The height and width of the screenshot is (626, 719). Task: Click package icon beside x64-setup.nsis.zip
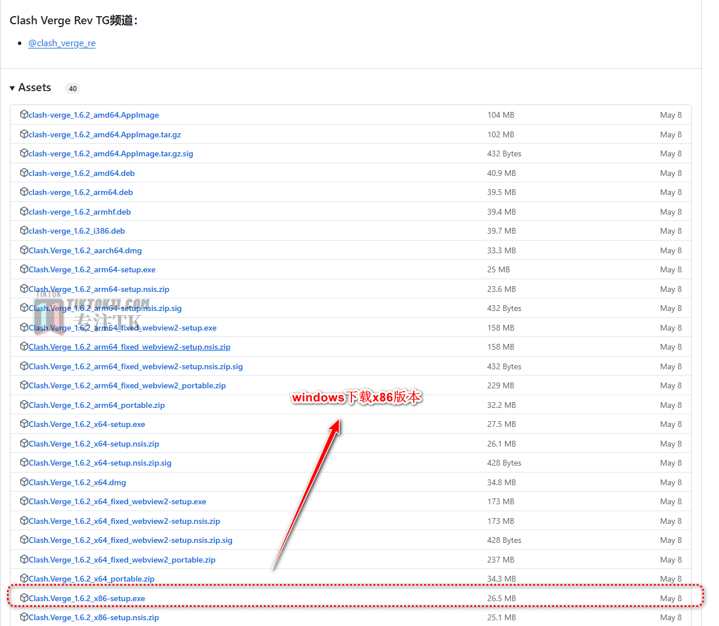pyautogui.click(x=24, y=443)
